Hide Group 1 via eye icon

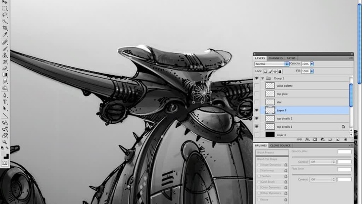pos(257,78)
